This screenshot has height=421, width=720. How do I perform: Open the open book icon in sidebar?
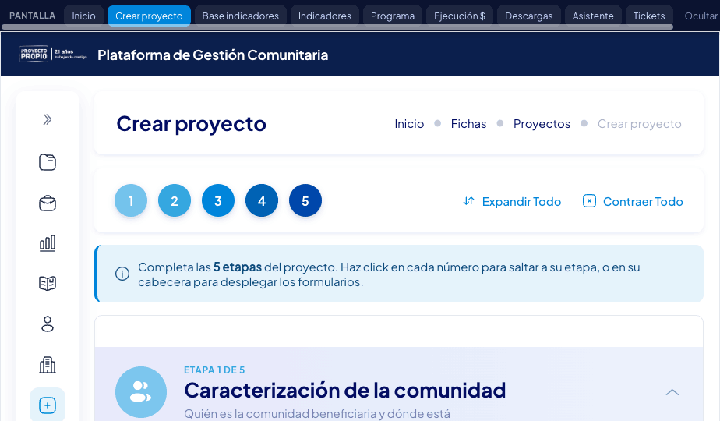point(48,283)
